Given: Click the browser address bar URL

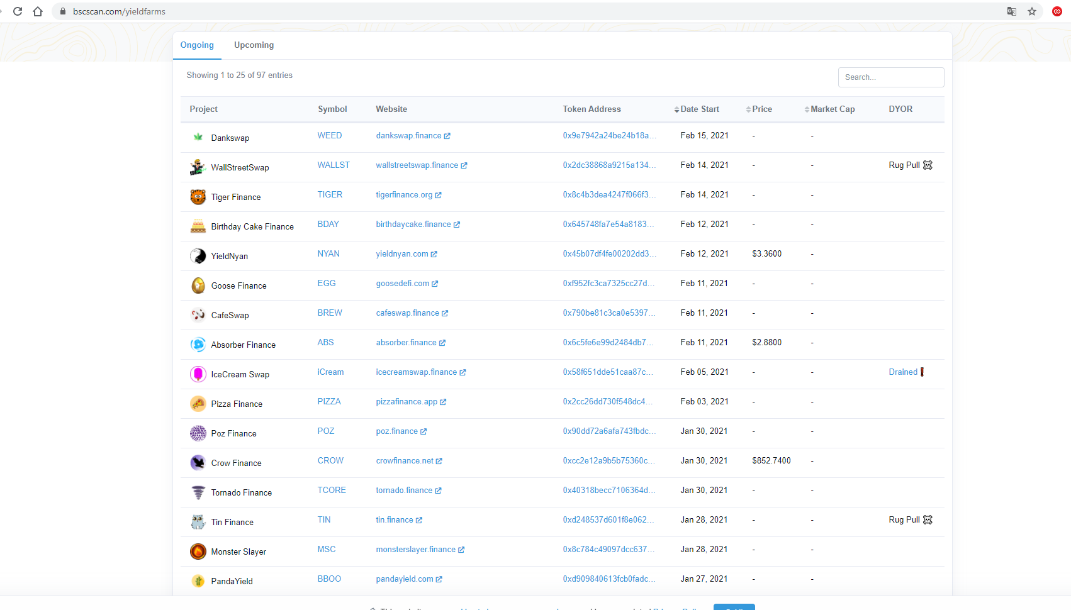Looking at the screenshot, I should [119, 11].
